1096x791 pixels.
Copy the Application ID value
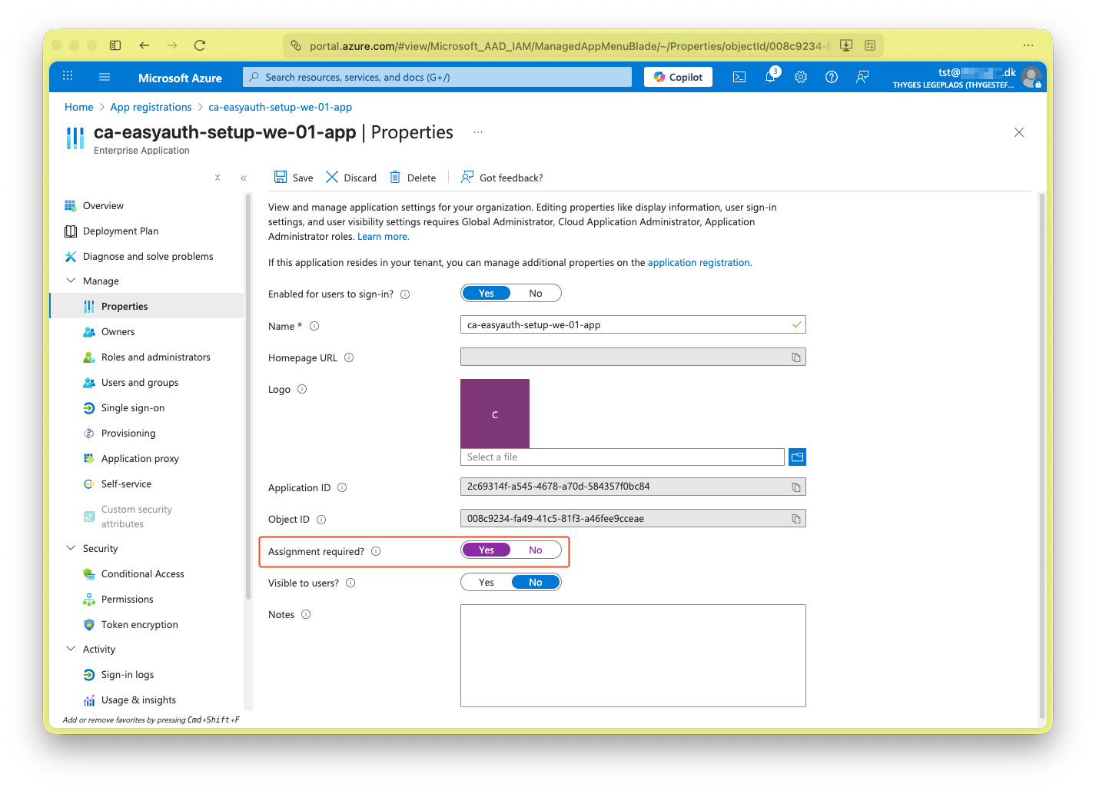[x=796, y=487]
